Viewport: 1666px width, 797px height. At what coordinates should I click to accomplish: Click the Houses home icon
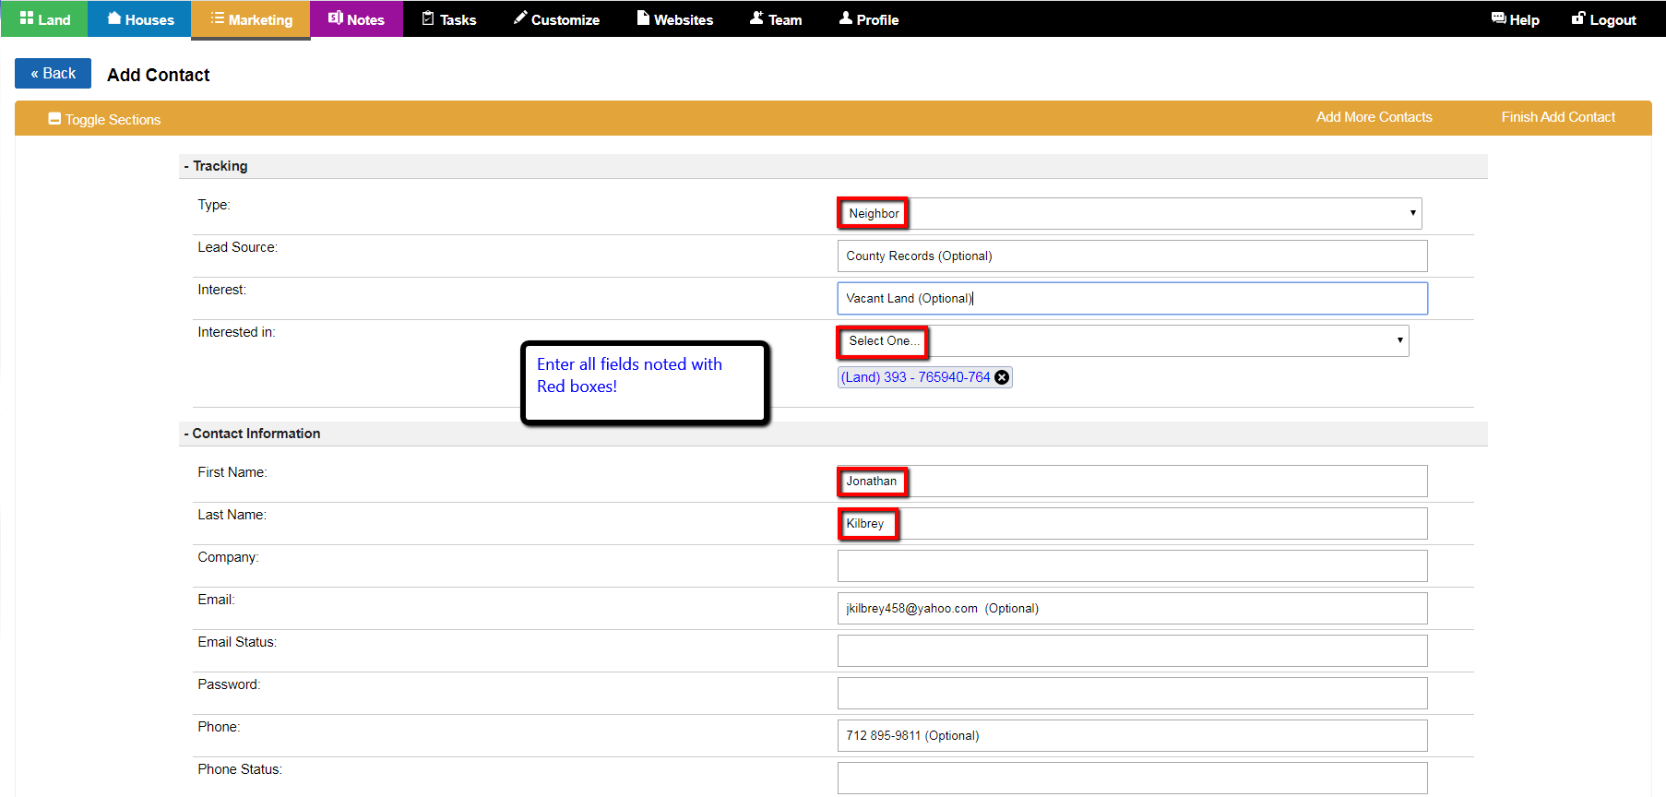click(x=114, y=18)
